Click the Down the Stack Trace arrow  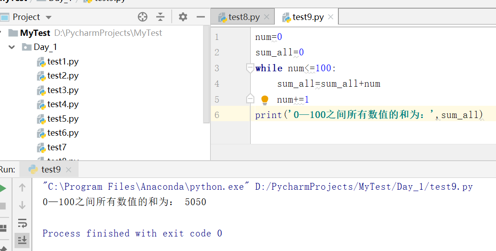click(22, 205)
